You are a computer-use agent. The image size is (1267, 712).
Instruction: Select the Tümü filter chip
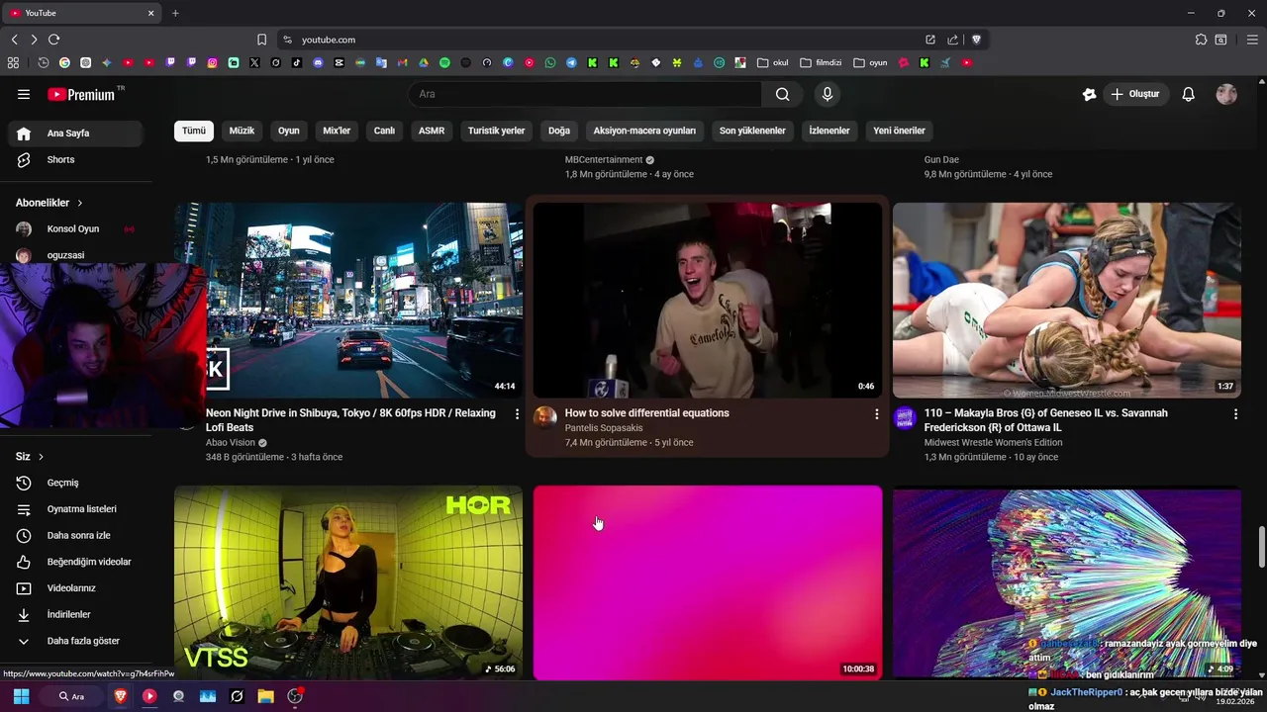[194, 131]
